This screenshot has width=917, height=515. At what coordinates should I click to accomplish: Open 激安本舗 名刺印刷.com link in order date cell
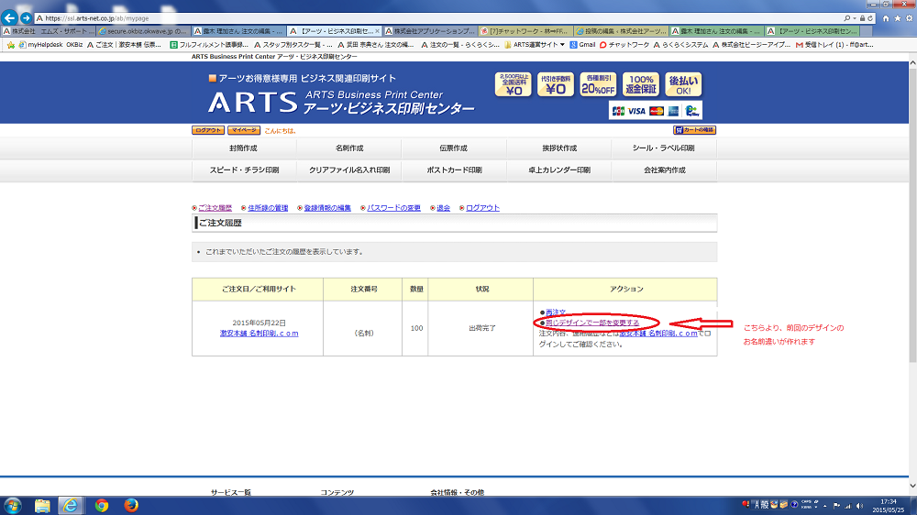click(x=260, y=334)
